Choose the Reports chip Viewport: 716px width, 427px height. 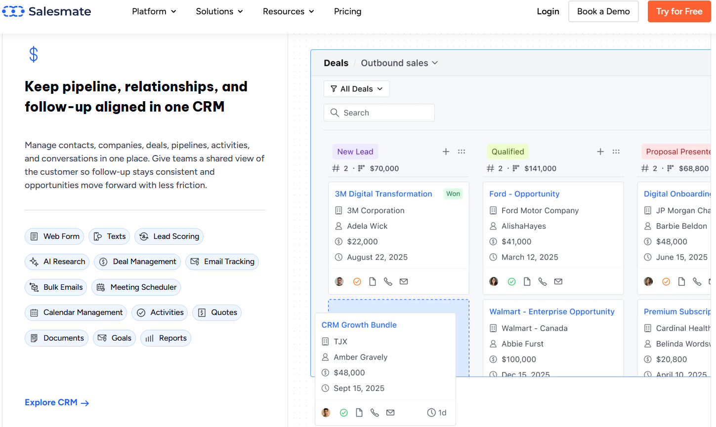pyautogui.click(x=166, y=338)
